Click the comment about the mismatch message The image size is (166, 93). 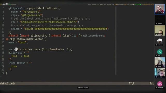click(48, 25)
